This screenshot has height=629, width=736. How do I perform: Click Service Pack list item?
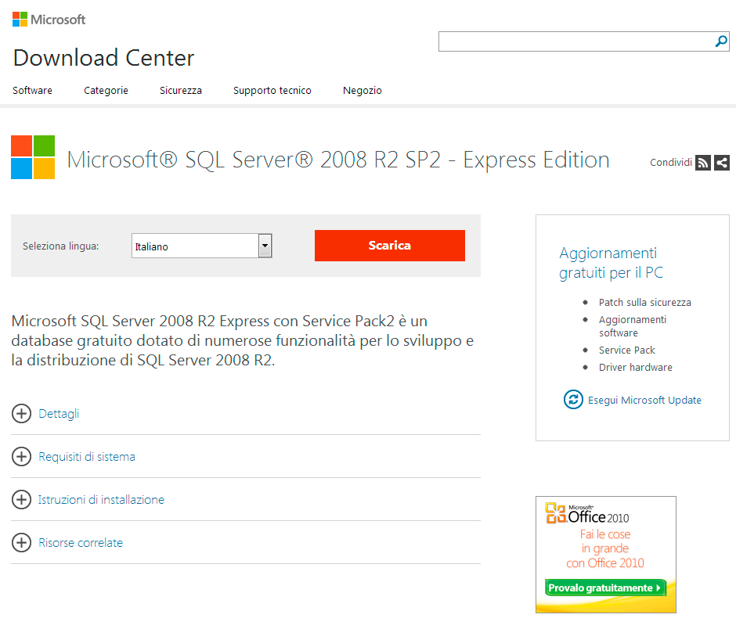tap(626, 350)
